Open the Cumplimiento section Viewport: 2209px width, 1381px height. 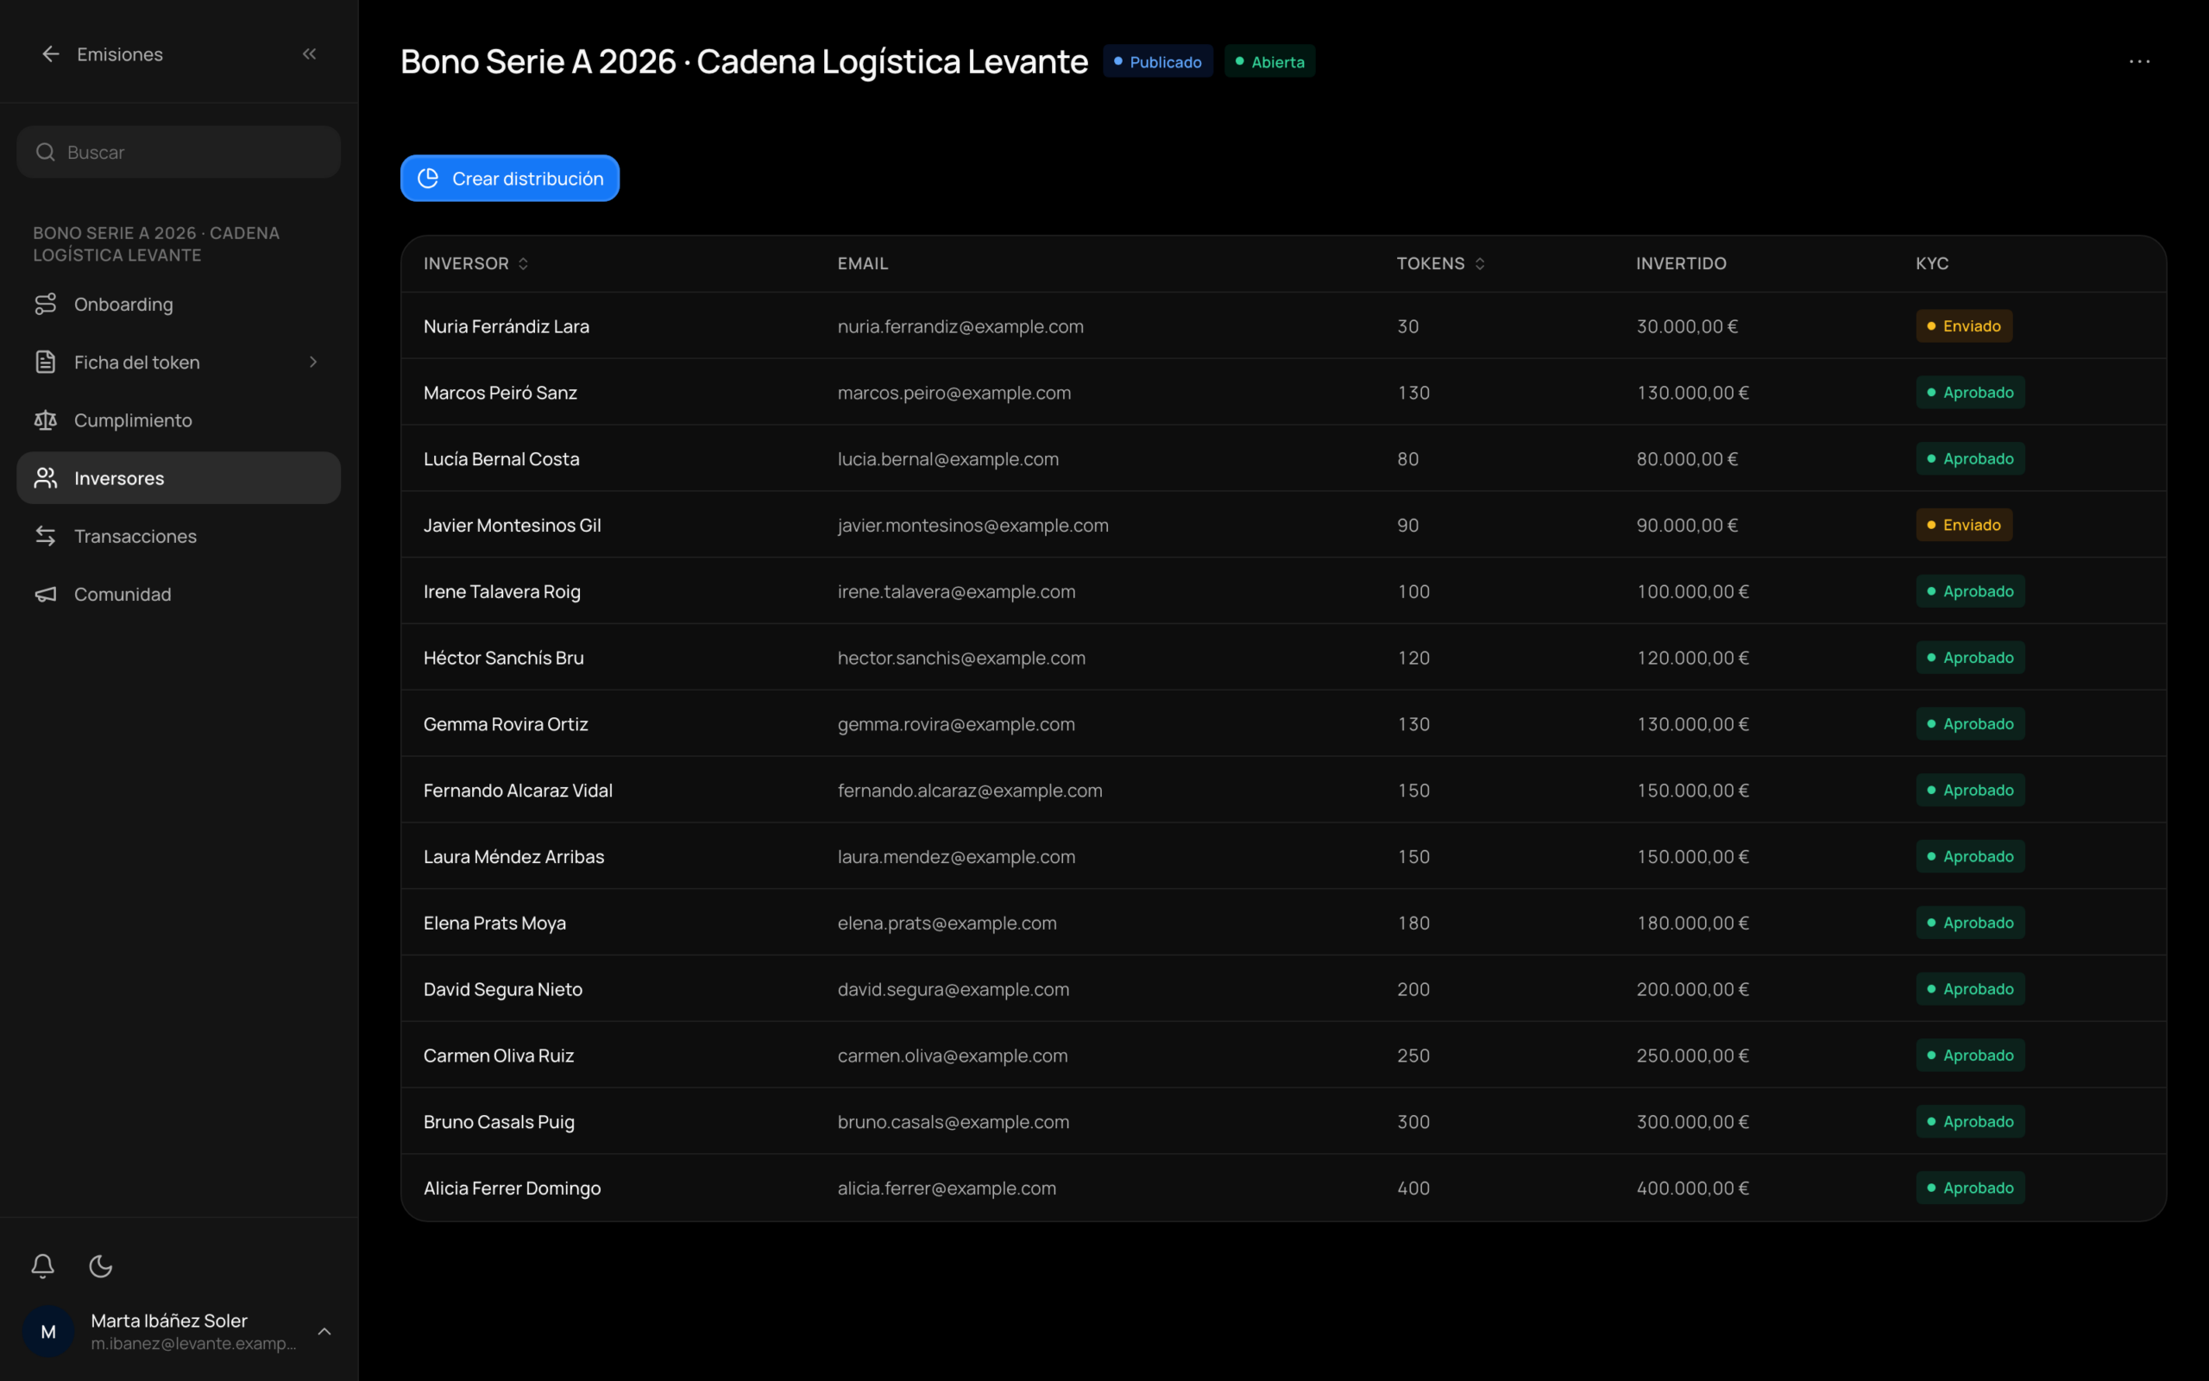click(179, 420)
